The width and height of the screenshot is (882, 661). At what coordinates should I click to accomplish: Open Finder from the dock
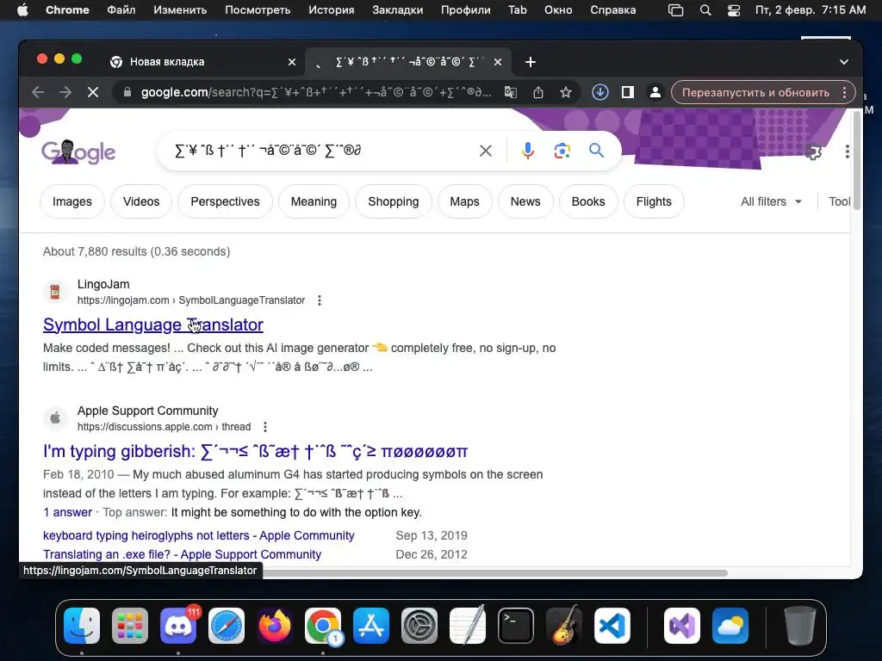pos(82,626)
